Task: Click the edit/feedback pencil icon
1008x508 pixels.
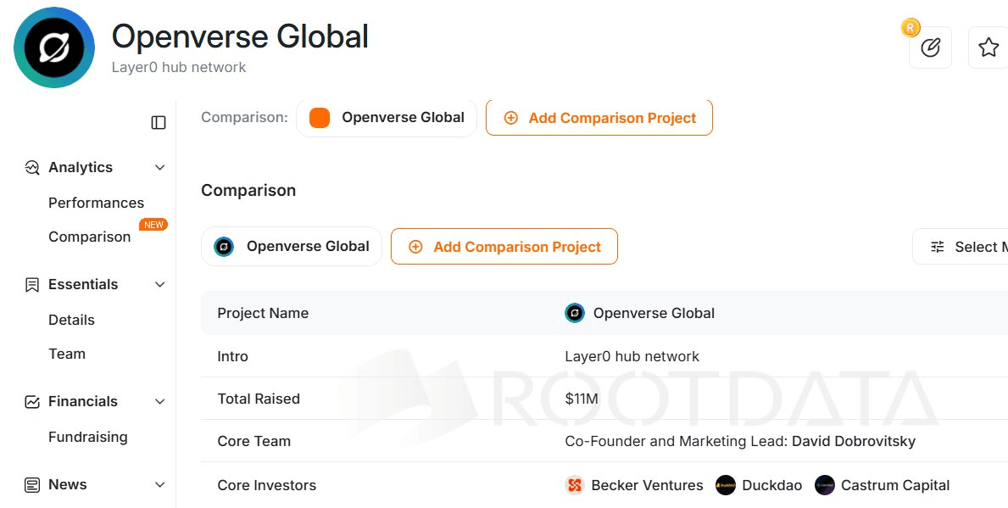Action: click(x=930, y=47)
